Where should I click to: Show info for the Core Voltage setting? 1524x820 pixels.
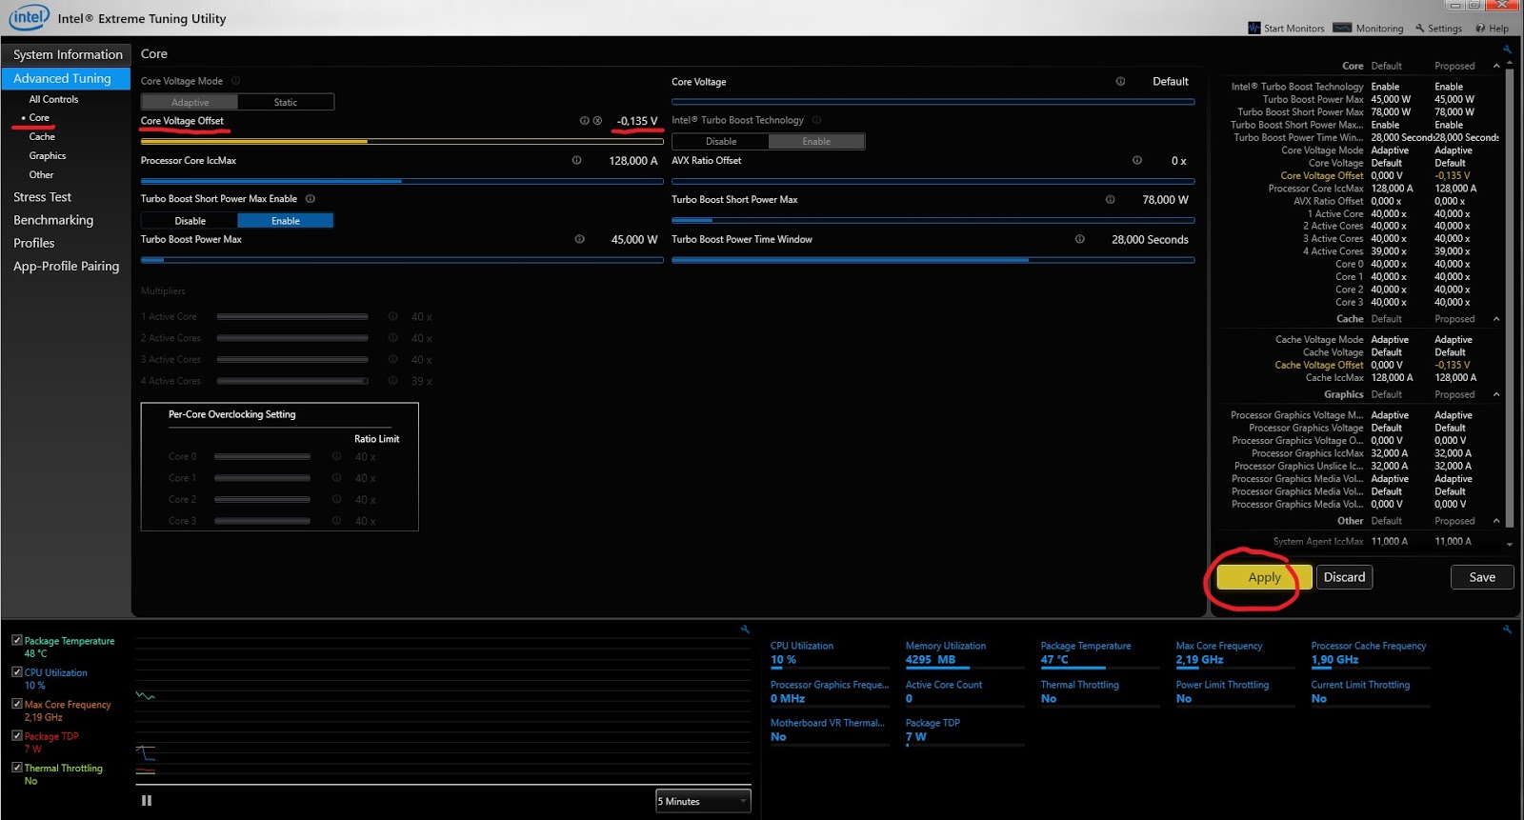click(x=1120, y=82)
